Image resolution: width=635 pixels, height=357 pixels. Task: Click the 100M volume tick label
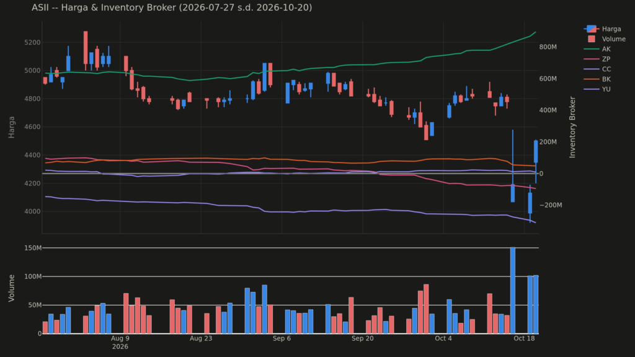33,276
